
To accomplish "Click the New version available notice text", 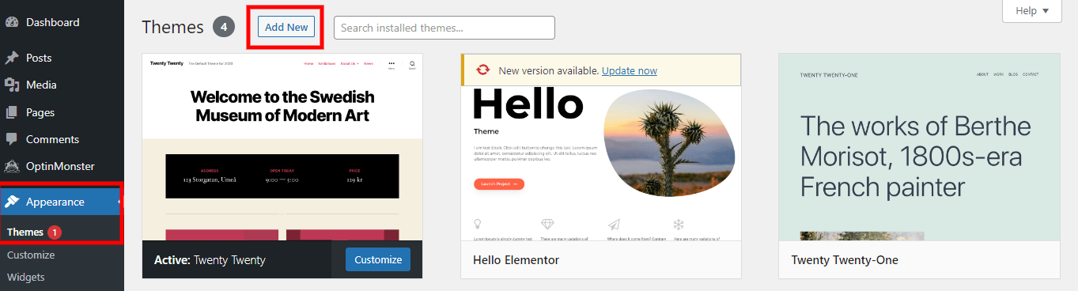I will pyautogui.click(x=549, y=70).
